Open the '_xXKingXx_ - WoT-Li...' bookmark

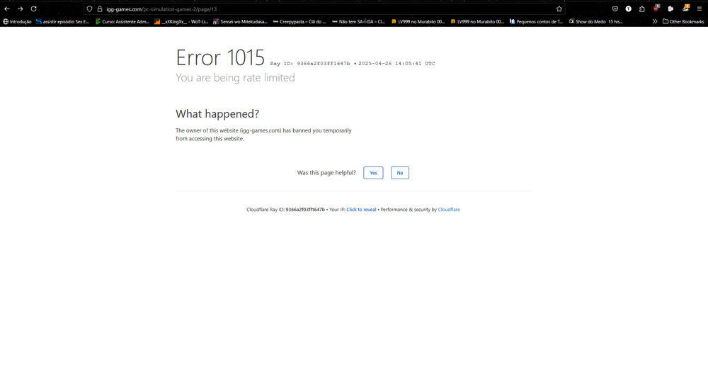point(181,21)
